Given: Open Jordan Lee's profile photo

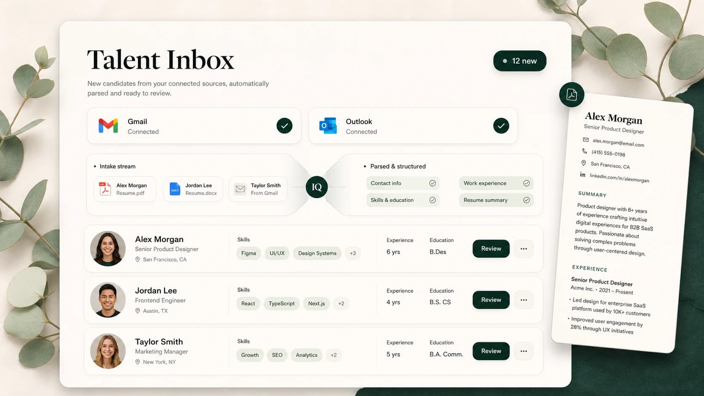Looking at the screenshot, I should coord(108,300).
